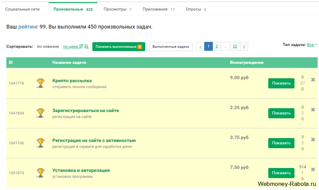
Task: Click trophy icon for Регистрация на сайте с активностью
Action: [x=40, y=143]
